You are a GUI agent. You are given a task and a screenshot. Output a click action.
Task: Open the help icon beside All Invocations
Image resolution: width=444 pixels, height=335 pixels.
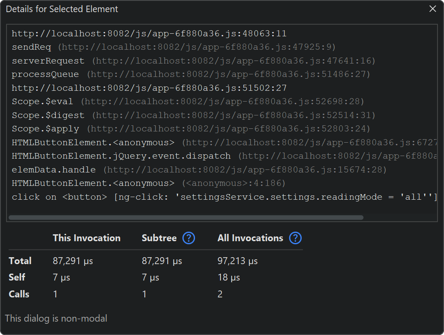295,238
